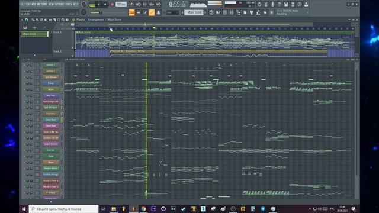Open the undo history icon

point(259,4)
